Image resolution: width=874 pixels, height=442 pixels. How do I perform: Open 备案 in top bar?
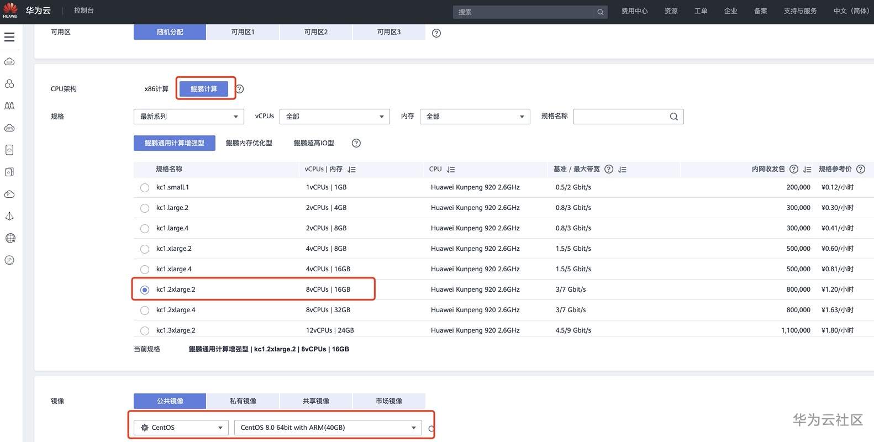[x=761, y=11]
